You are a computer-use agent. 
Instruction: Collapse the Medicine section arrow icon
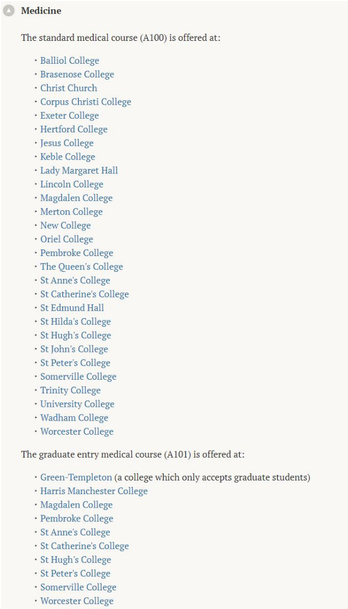(x=9, y=11)
